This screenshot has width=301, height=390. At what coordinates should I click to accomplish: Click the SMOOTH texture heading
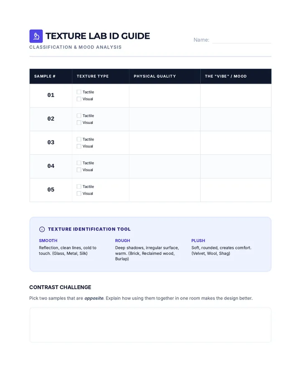click(48, 241)
